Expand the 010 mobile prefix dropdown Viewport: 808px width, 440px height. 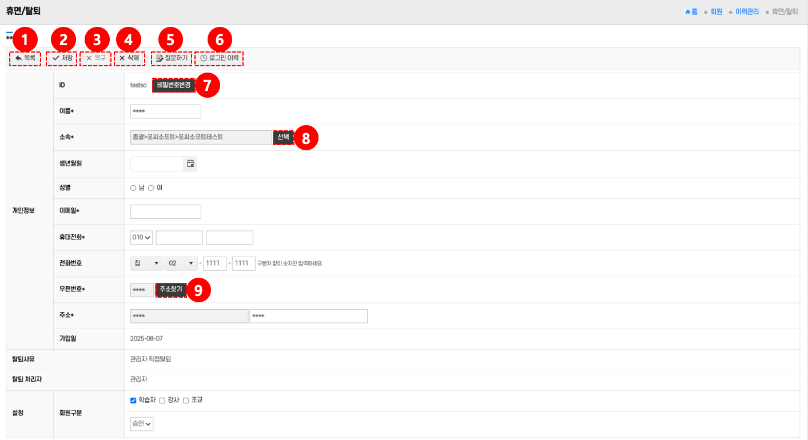[x=141, y=237]
